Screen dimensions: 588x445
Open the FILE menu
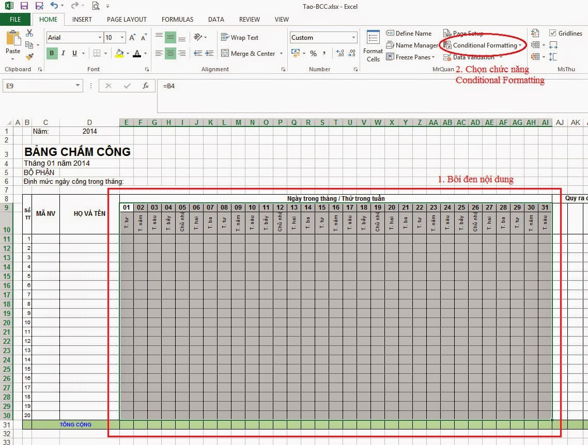click(x=16, y=19)
